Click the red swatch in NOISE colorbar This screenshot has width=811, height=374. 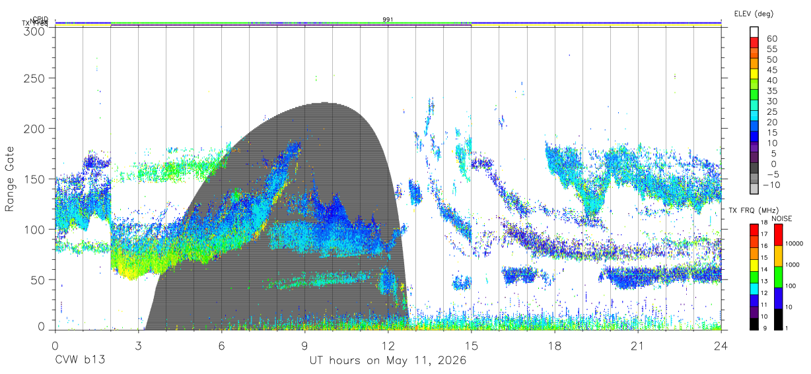pyautogui.click(x=778, y=235)
